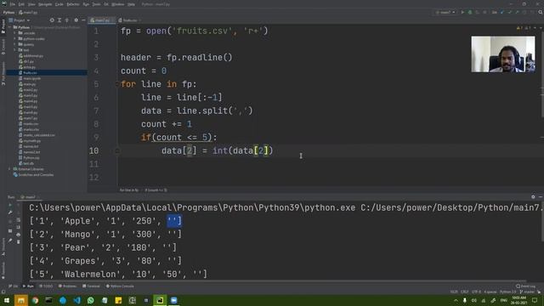This screenshot has height=306, width=544.
Task: Open Windows Start menu
Action: pos(7,300)
